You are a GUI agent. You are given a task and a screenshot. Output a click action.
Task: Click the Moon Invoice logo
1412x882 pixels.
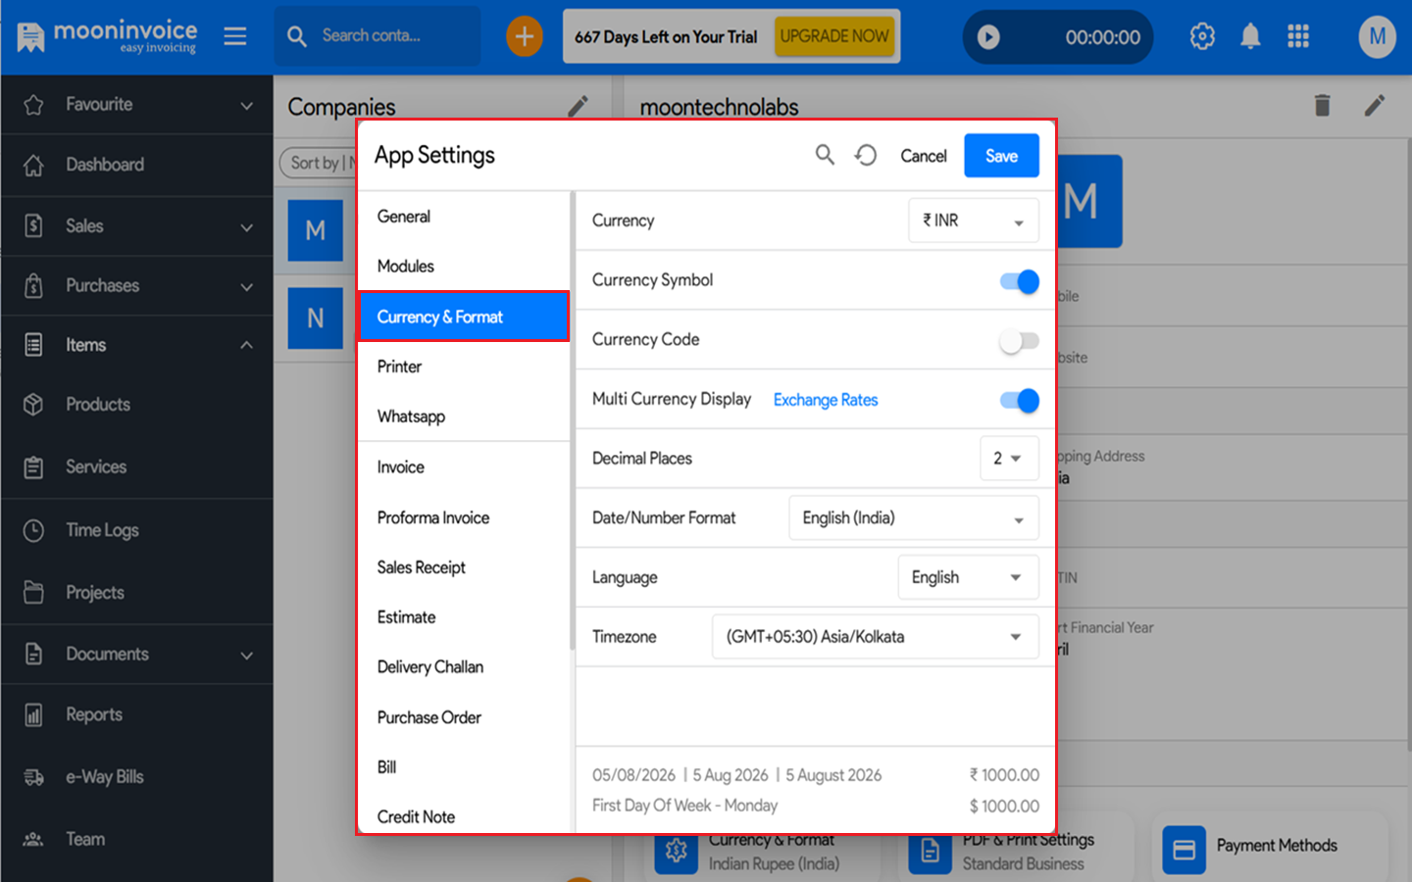(x=107, y=36)
